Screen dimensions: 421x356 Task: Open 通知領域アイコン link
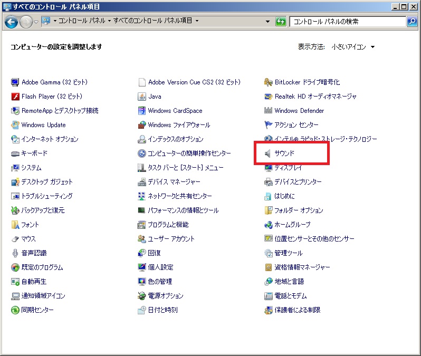coord(43,296)
